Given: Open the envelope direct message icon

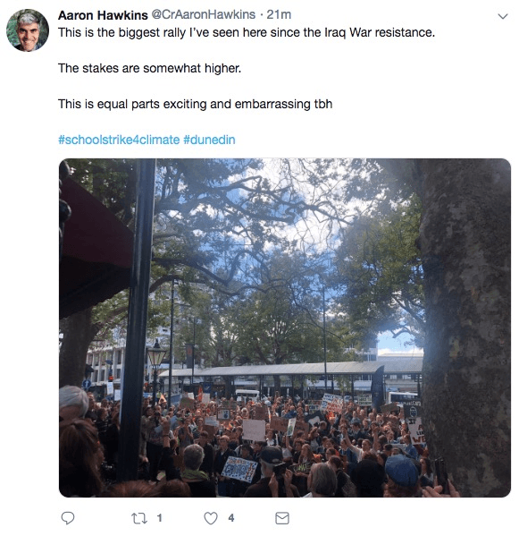Looking at the screenshot, I should pyautogui.click(x=282, y=518).
